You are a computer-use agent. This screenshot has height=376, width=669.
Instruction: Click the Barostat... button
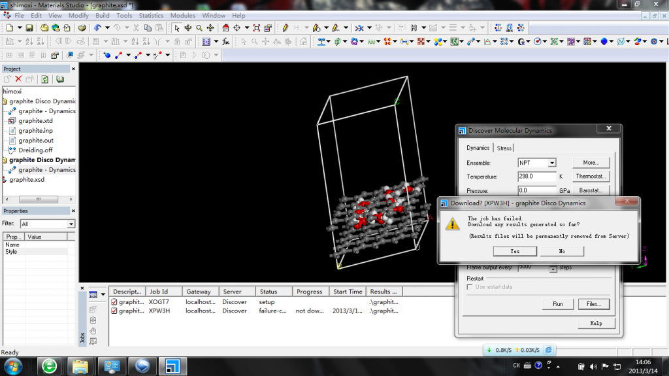point(591,190)
